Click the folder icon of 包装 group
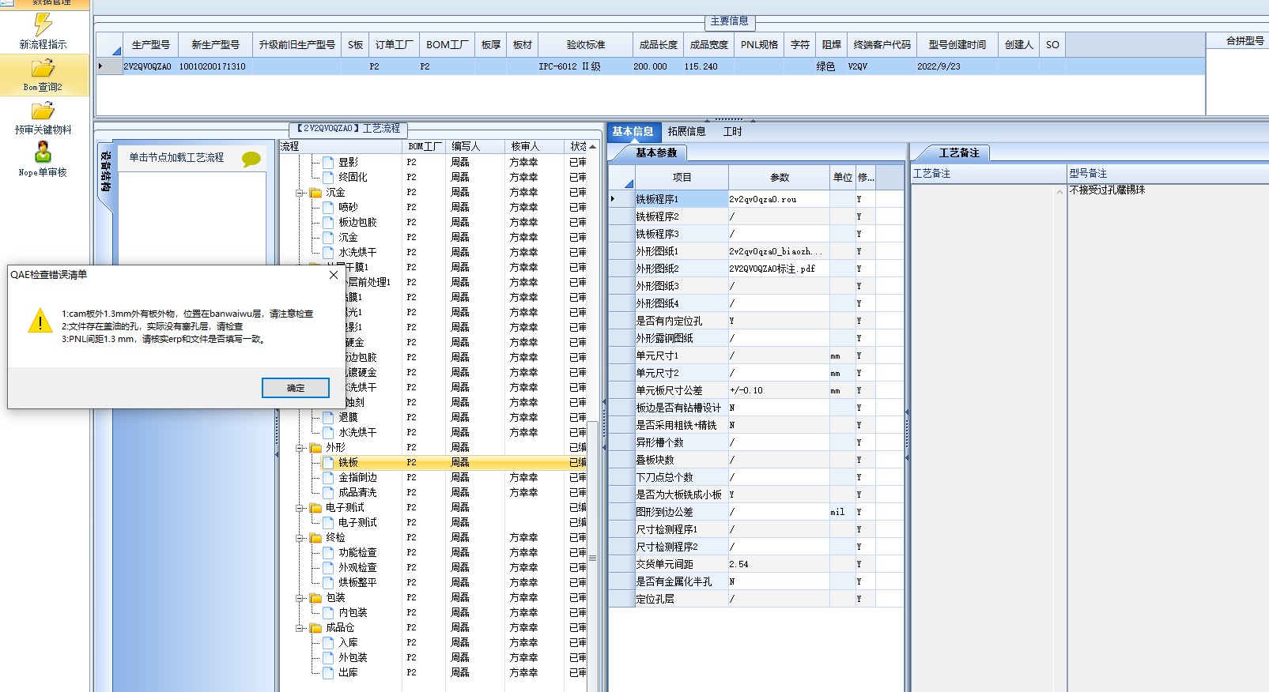The height and width of the screenshot is (692, 1269). [x=315, y=597]
